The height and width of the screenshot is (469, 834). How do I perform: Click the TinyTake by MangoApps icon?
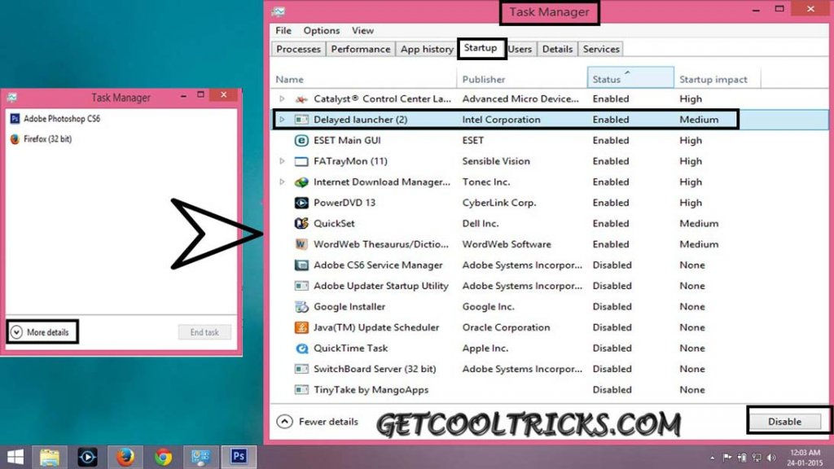[301, 390]
